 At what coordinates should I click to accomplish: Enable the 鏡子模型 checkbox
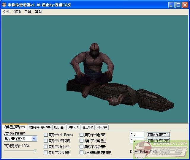coord(82,141)
